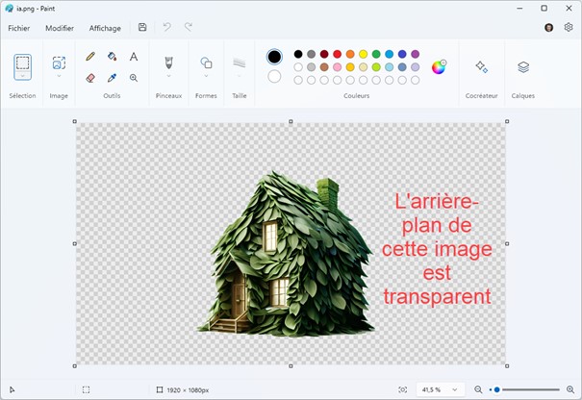Select the Eraser tool

pos(90,78)
